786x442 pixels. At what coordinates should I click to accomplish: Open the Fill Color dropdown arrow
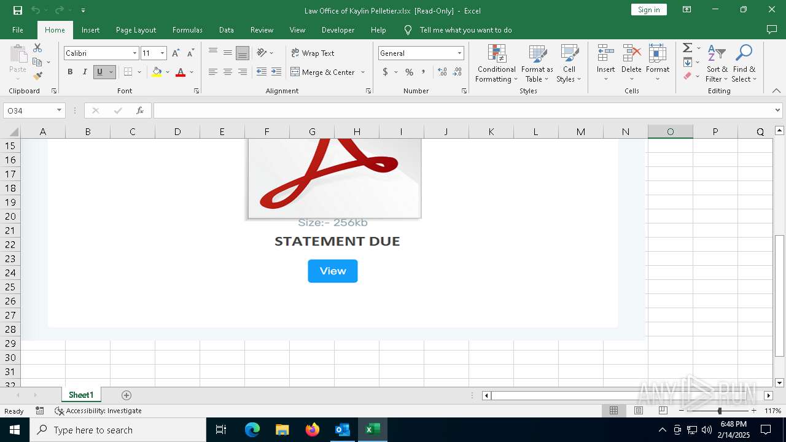pyautogui.click(x=167, y=72)
